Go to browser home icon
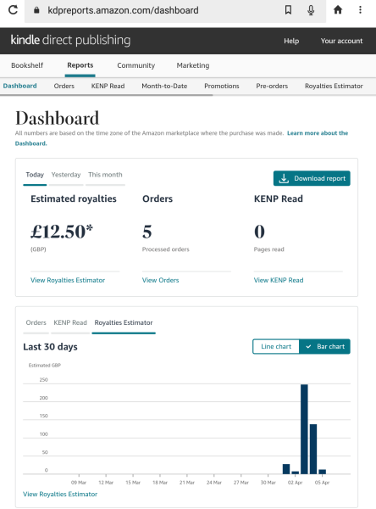 [338, 9]
